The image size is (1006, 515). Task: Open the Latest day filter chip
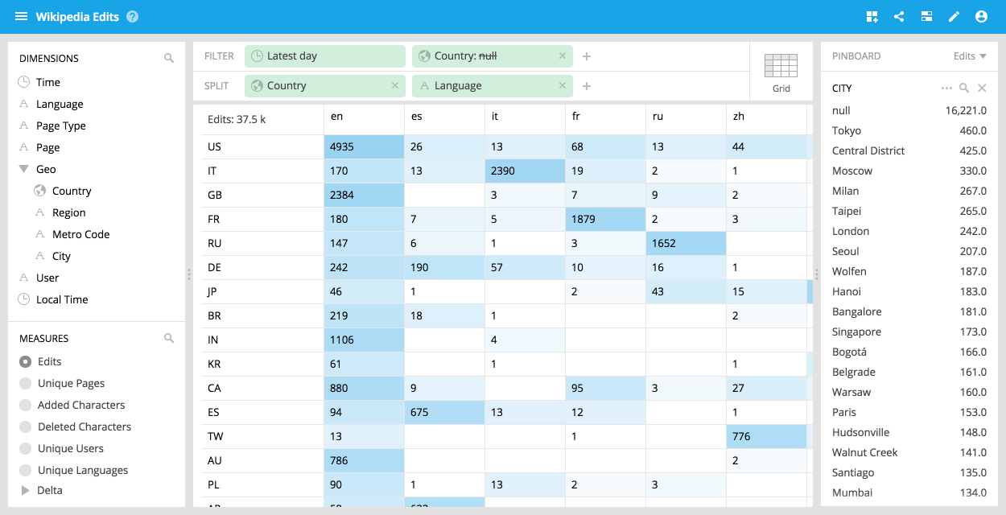click(325, 56)
